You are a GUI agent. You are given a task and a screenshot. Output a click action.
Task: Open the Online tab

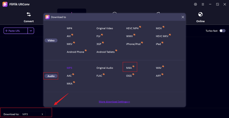[200, 17]
